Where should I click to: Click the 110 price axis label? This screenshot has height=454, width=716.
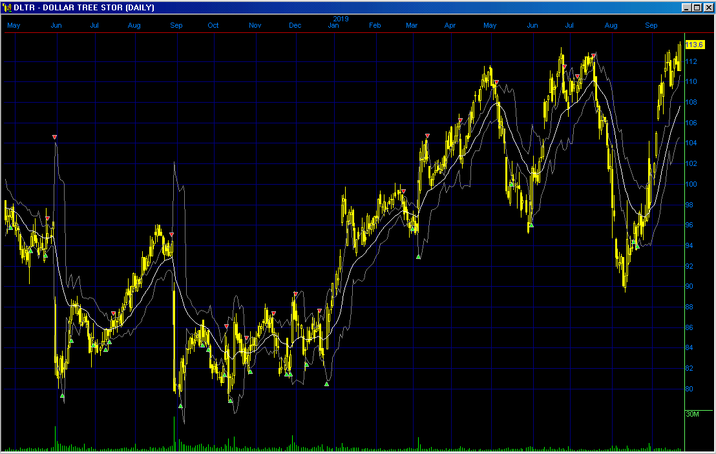[x=691, y=81]
